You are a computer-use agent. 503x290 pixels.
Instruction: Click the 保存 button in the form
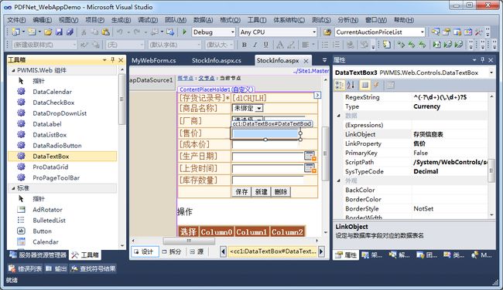pyautogui.click(x=241, y=192)
